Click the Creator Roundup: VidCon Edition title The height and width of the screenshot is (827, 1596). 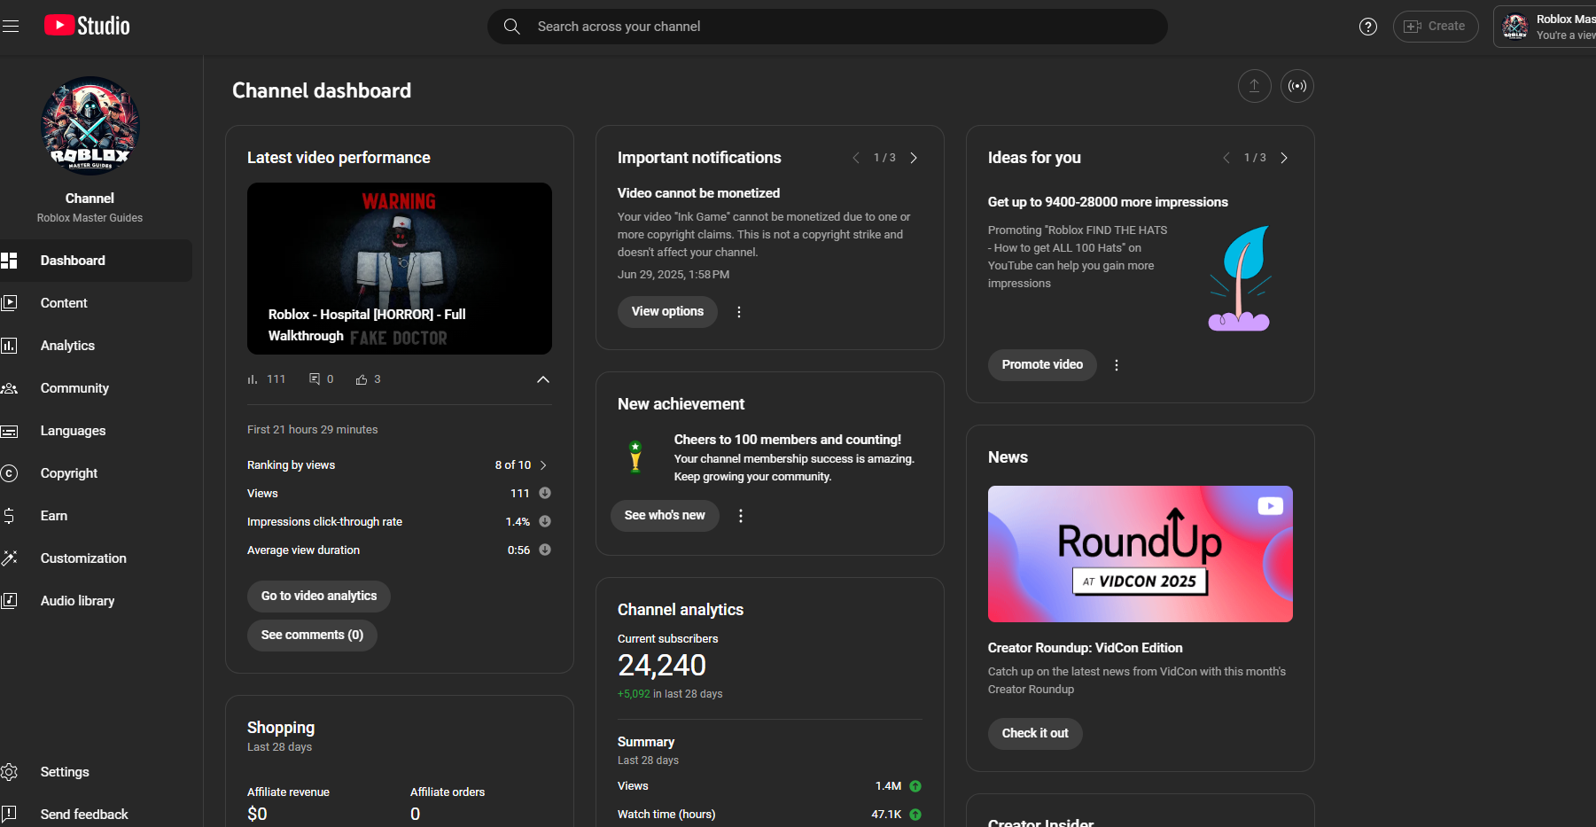pyautogui.click(x=1086, y=648)
